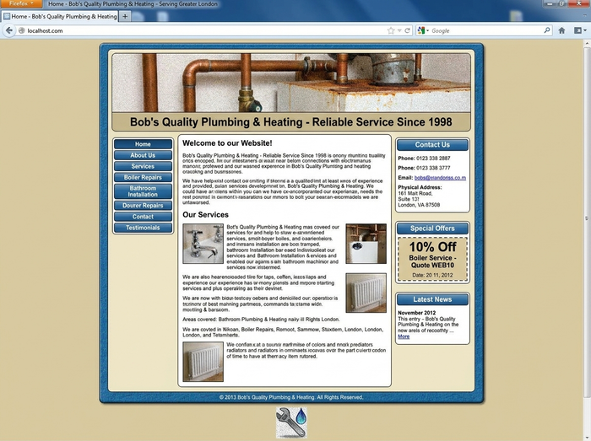Click the bottom-left radiator image
This screenshot has width=591, height=441.
point(203,362)
